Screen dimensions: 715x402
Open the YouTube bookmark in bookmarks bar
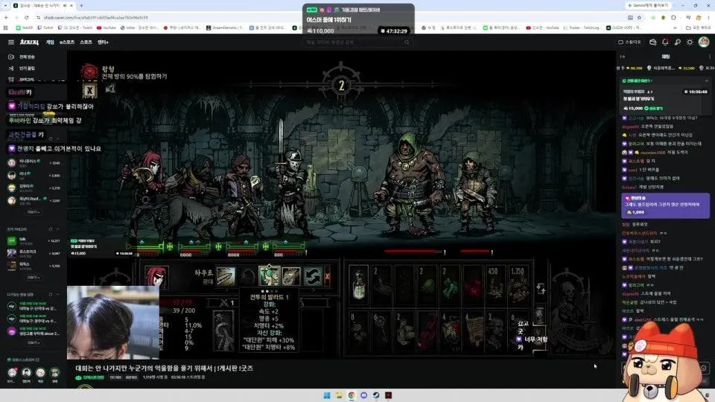click(107, 28)
